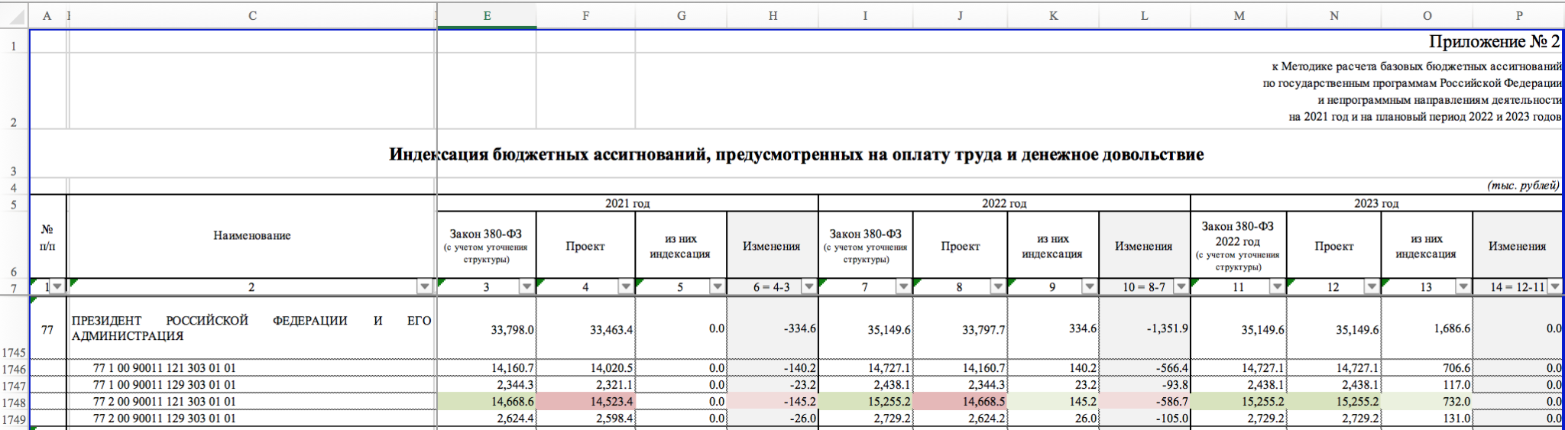This screenshot has width=1565, height=430.
Task: Open filter dropdown in column 5 header
Action: click(x=717, y=286)
